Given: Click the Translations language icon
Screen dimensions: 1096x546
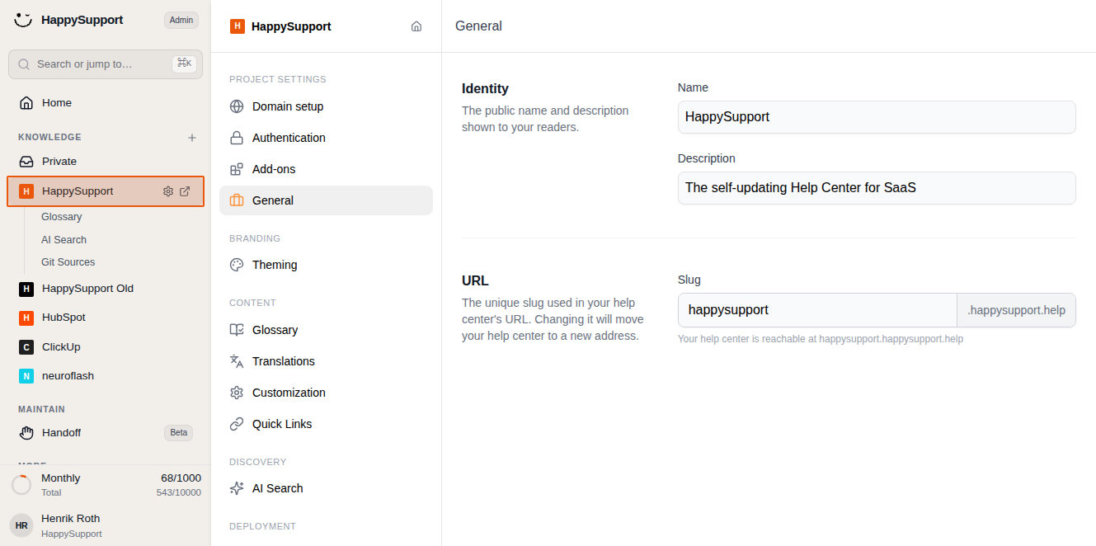Looking at the screenshot, I should pyautogui.click(x=237, y=361).
